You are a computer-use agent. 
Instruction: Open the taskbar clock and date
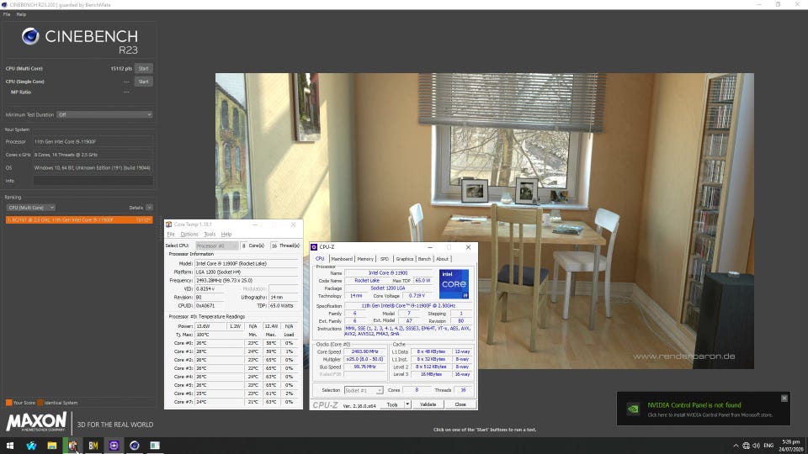tap(791, 446)
